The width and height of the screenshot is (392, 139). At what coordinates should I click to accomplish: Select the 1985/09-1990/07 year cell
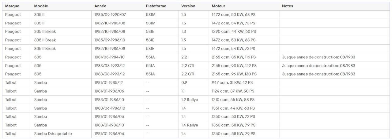pyautogui.click(x=110, y=15)
